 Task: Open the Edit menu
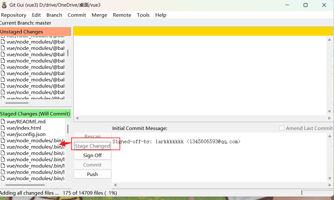(x=36, y=15)
